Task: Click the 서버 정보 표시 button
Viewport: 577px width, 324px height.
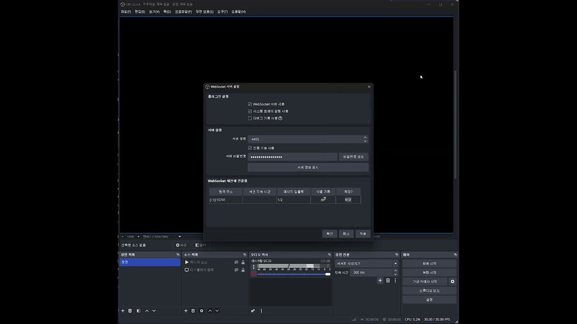Action: pyautogui.click(x=308, y=167)
